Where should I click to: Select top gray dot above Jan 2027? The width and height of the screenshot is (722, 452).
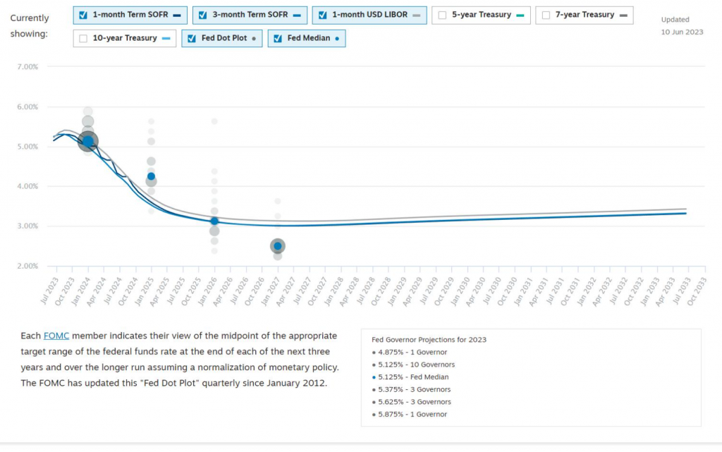[278, 201]
